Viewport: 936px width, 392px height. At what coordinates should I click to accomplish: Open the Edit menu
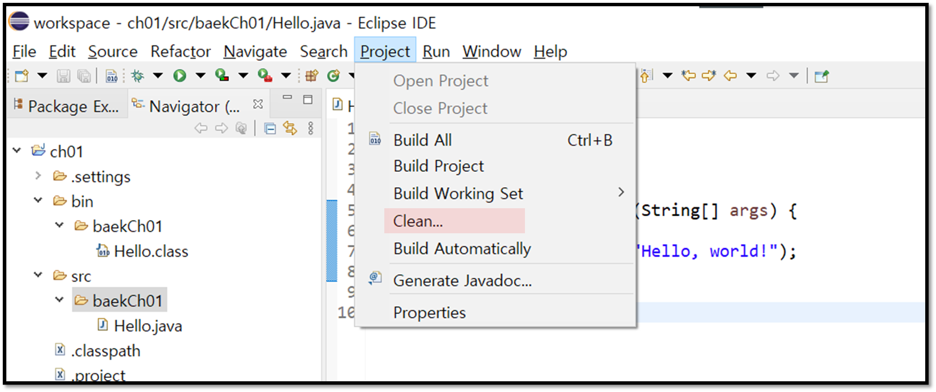click(x=62, y=51)
